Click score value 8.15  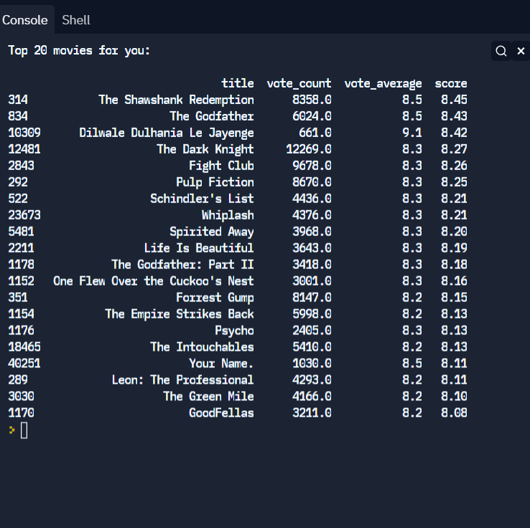pos(454,298)
